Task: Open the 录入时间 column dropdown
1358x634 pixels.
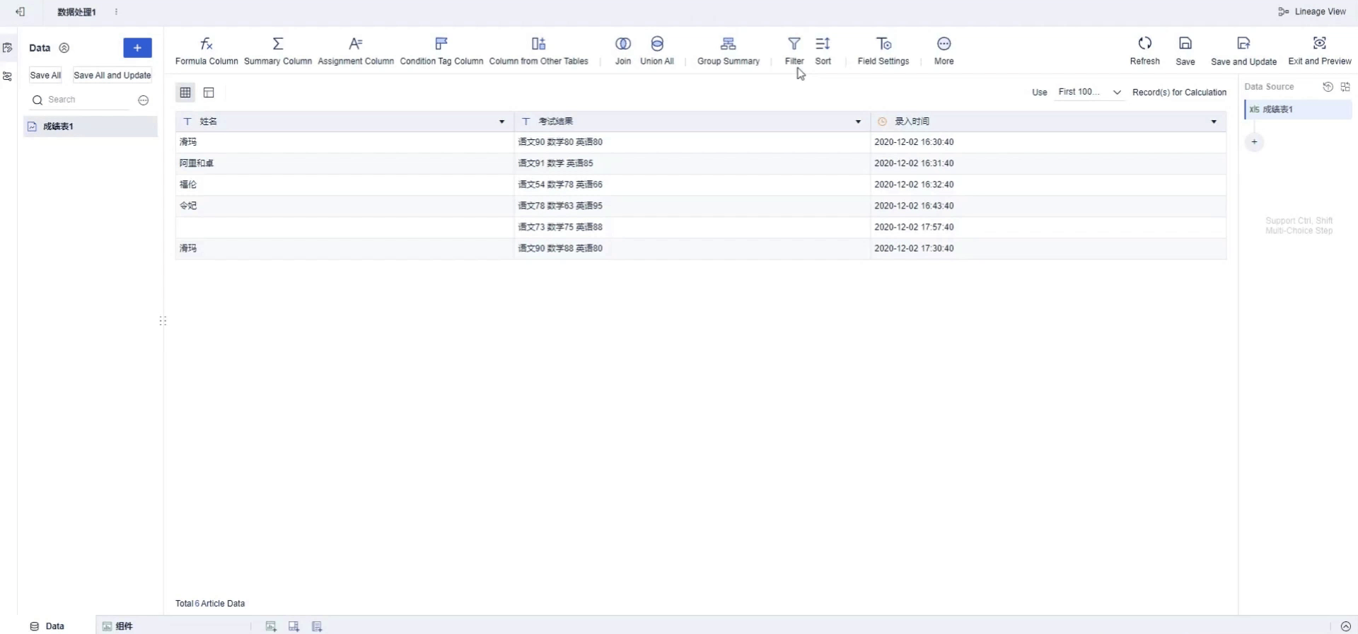Action: [x=1214, y=122]
